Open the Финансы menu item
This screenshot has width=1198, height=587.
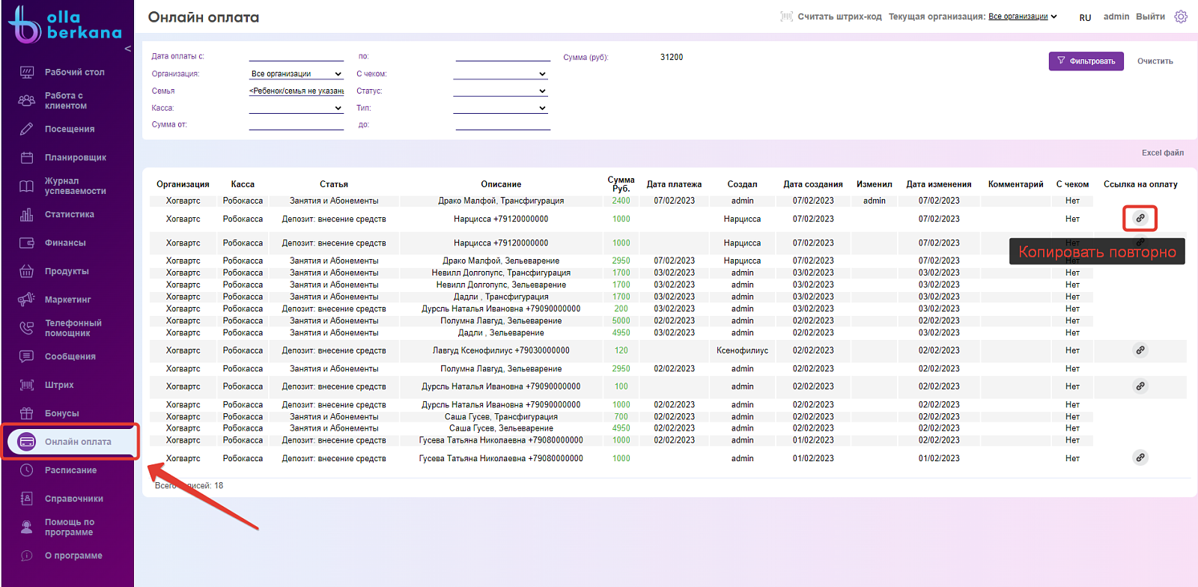(65, 243)
